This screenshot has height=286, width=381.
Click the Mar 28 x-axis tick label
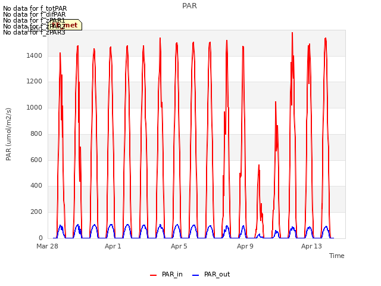point(47,246)
